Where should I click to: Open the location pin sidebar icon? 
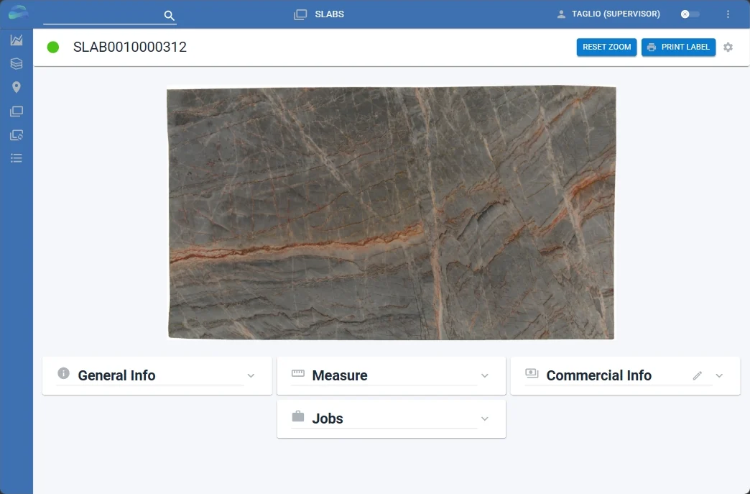point(17,87)
